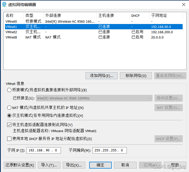Screen dimensions: 189x172
Task: Click 添加网络(E)... button
Action: point(101,76)
